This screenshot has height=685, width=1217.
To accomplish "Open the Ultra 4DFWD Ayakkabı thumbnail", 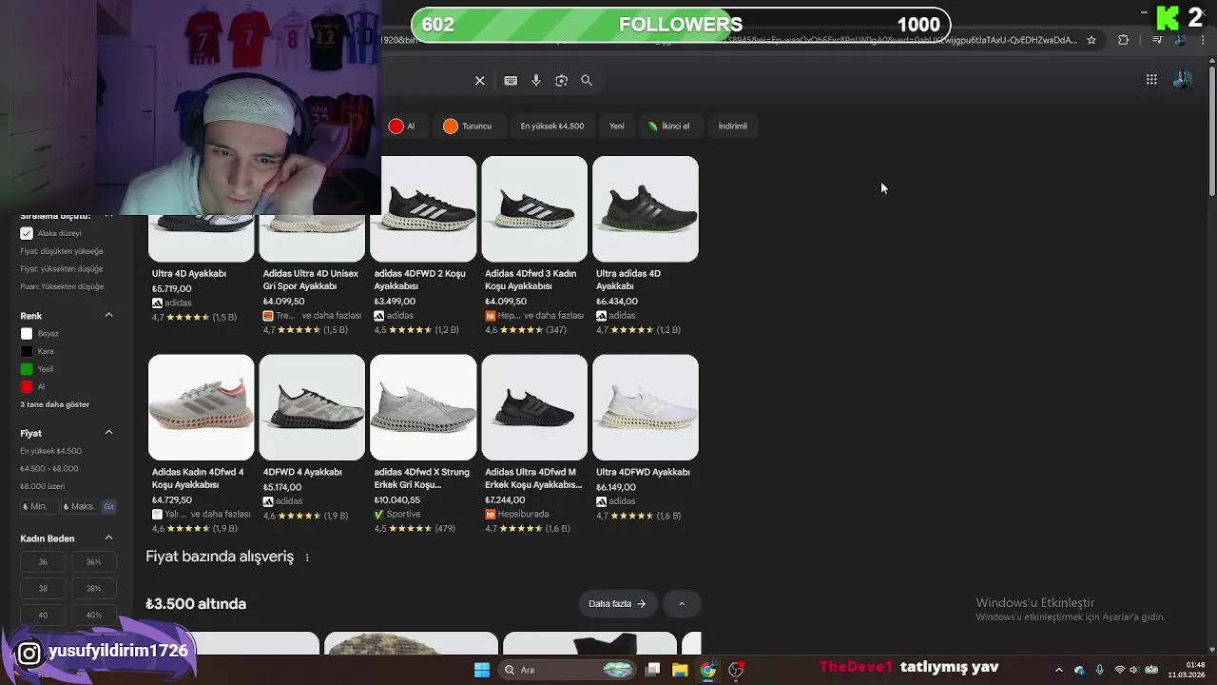I will coord(646,407).
